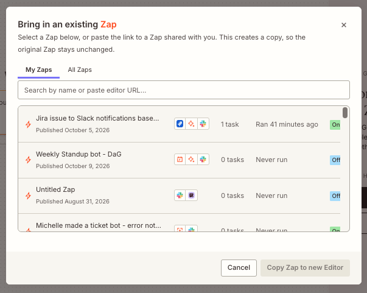Click the Slack icon in Weekly Standup bot row
The width and height of the screenshot is (367, 293).
click(x=203, y=160)
